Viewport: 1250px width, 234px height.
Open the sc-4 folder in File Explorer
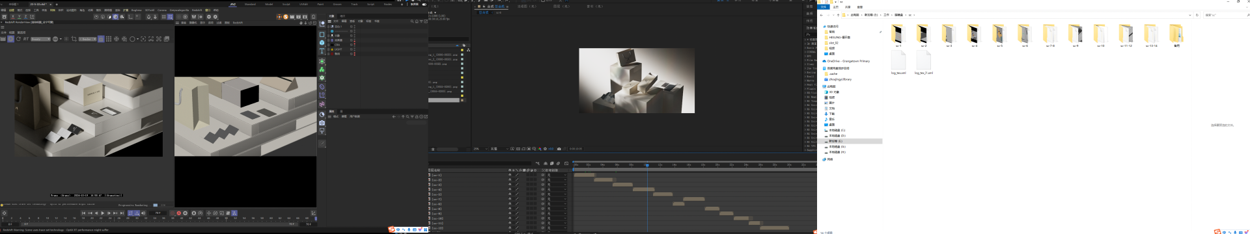click(x=974, y=35)
